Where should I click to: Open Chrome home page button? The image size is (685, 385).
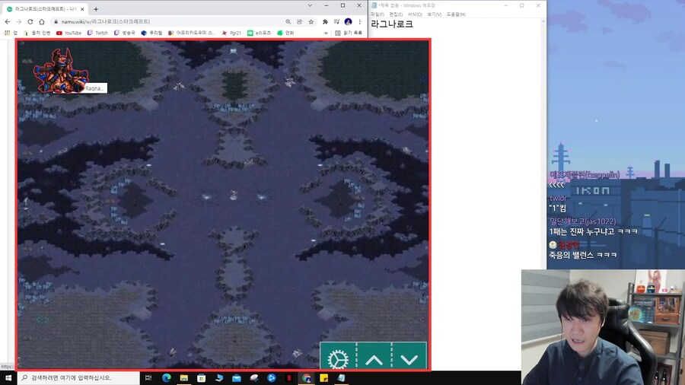pos(42,21)
